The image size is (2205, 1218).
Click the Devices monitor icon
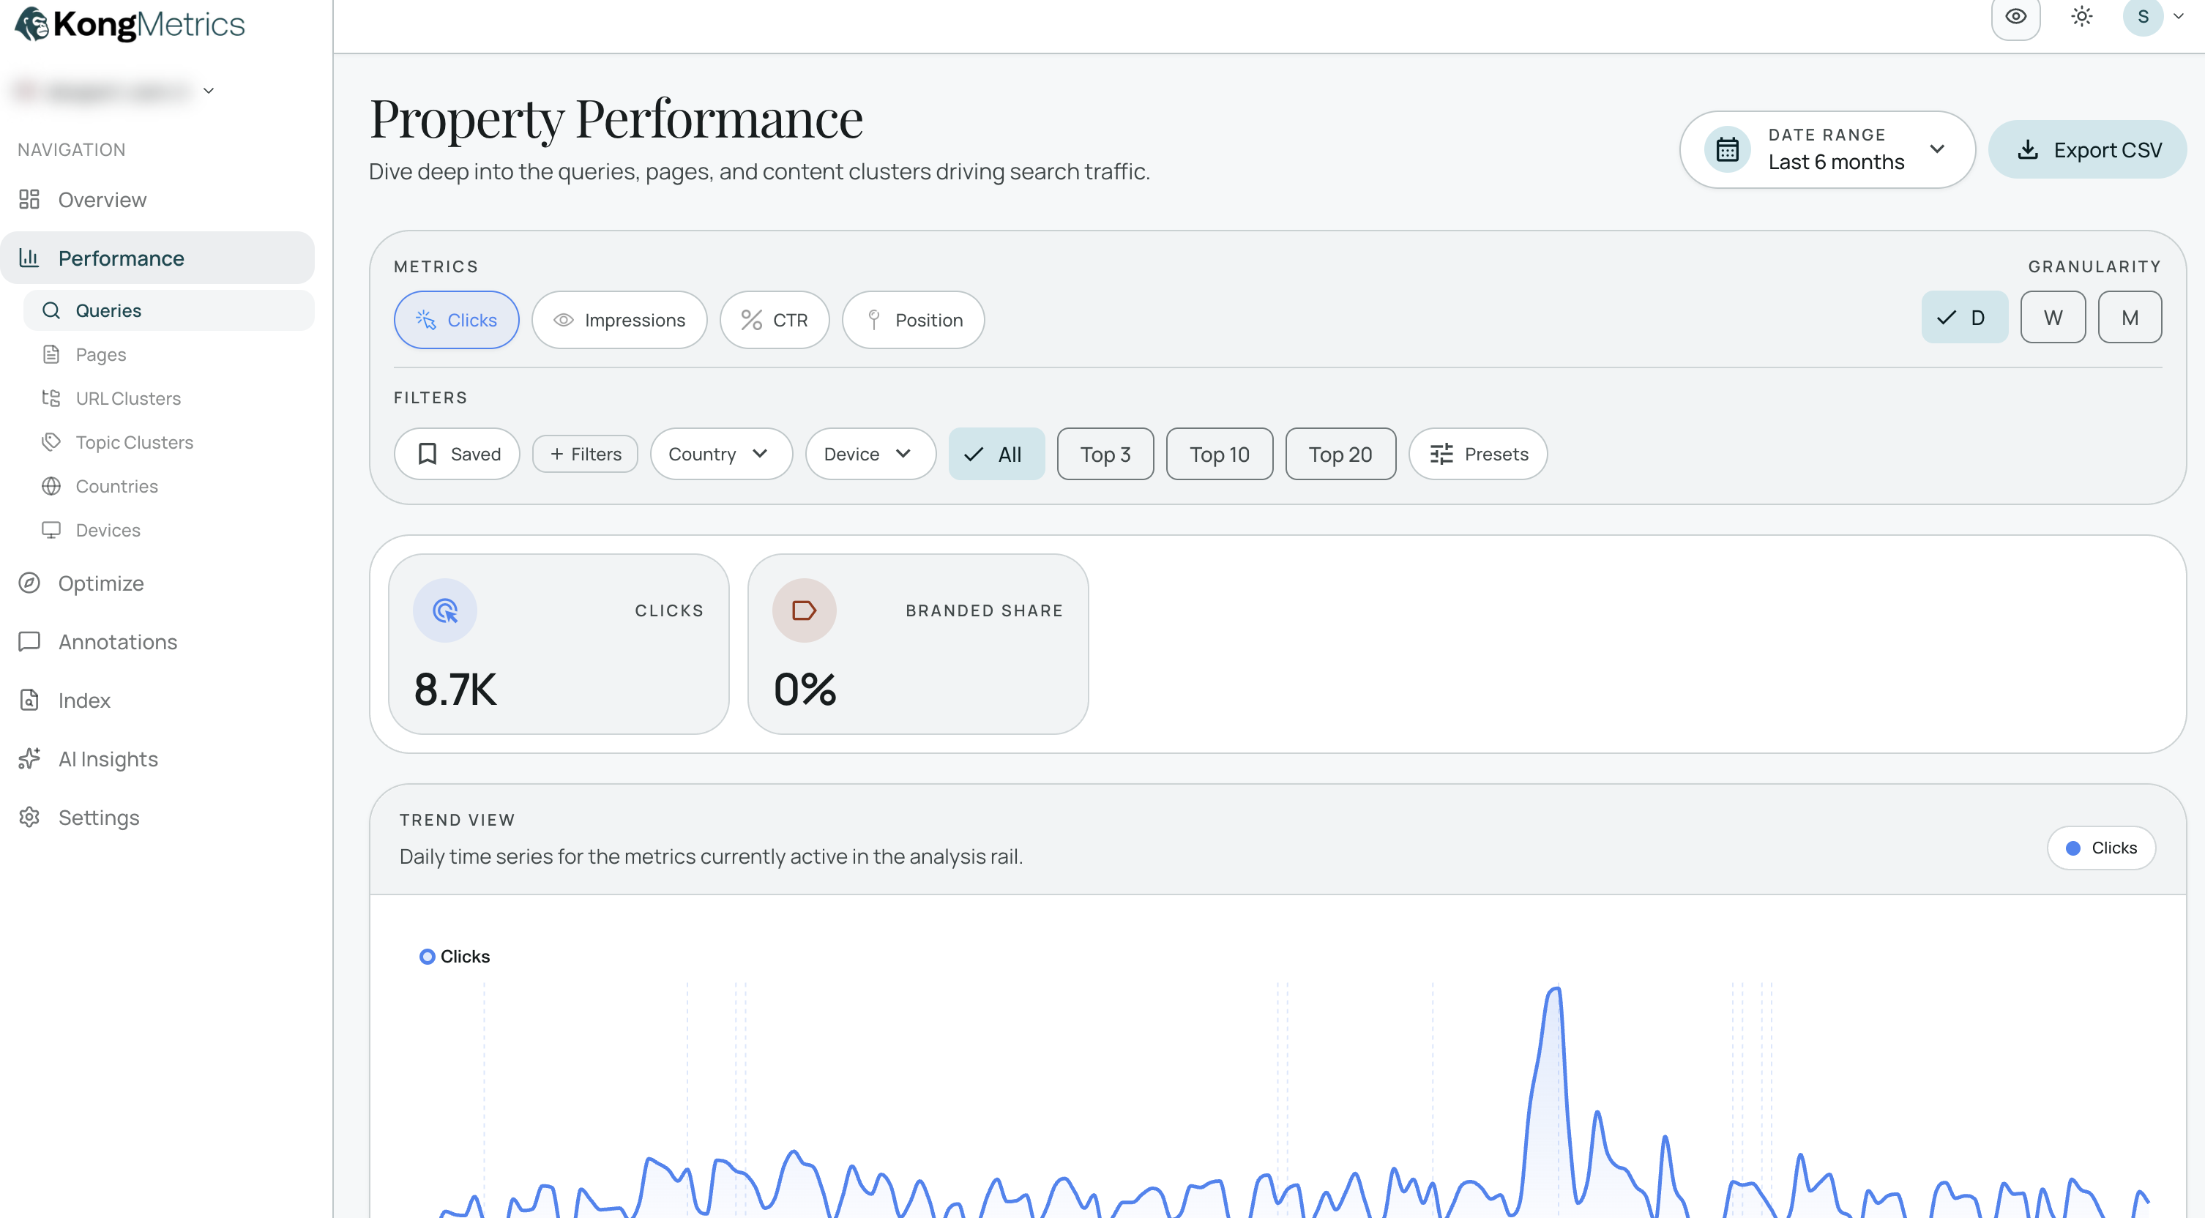(51, 530)
